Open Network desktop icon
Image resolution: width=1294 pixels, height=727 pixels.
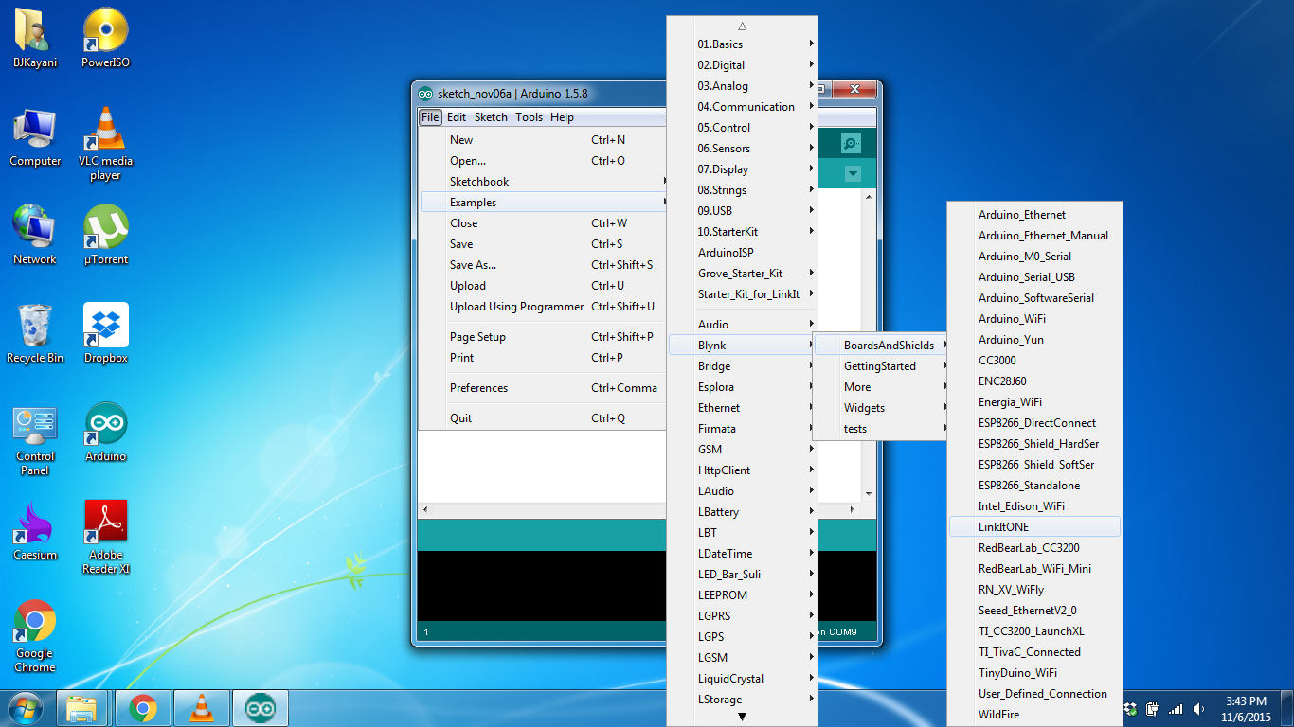[x=35, y=236]
